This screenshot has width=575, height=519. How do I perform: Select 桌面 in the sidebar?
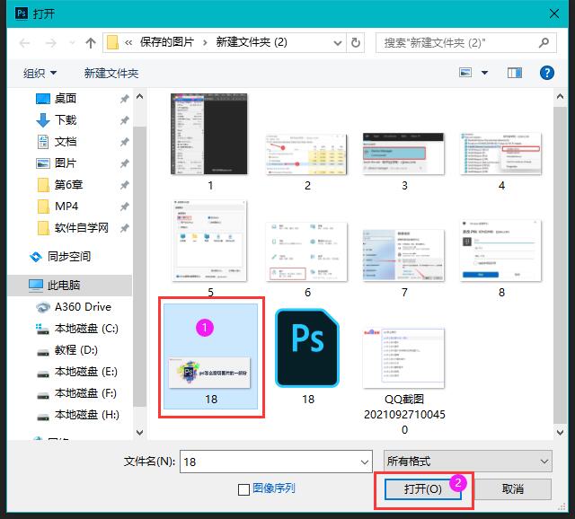[66, 99]
